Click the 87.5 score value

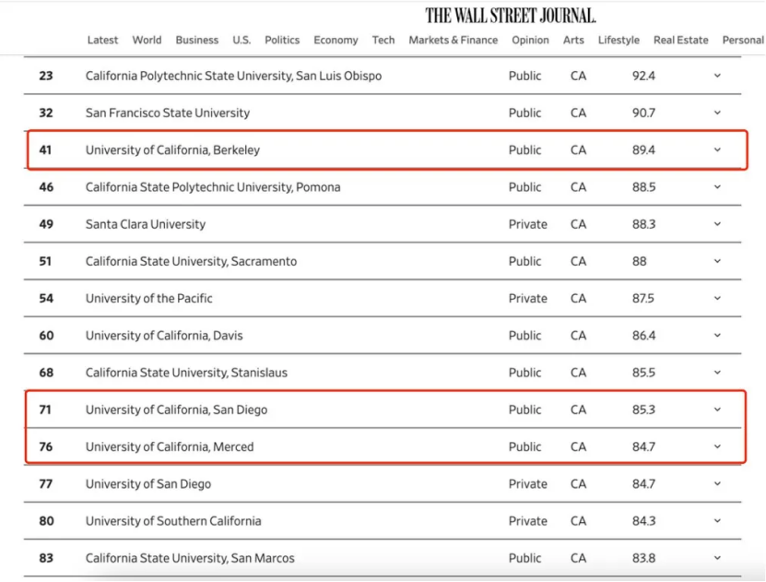(x=642, y=299)
